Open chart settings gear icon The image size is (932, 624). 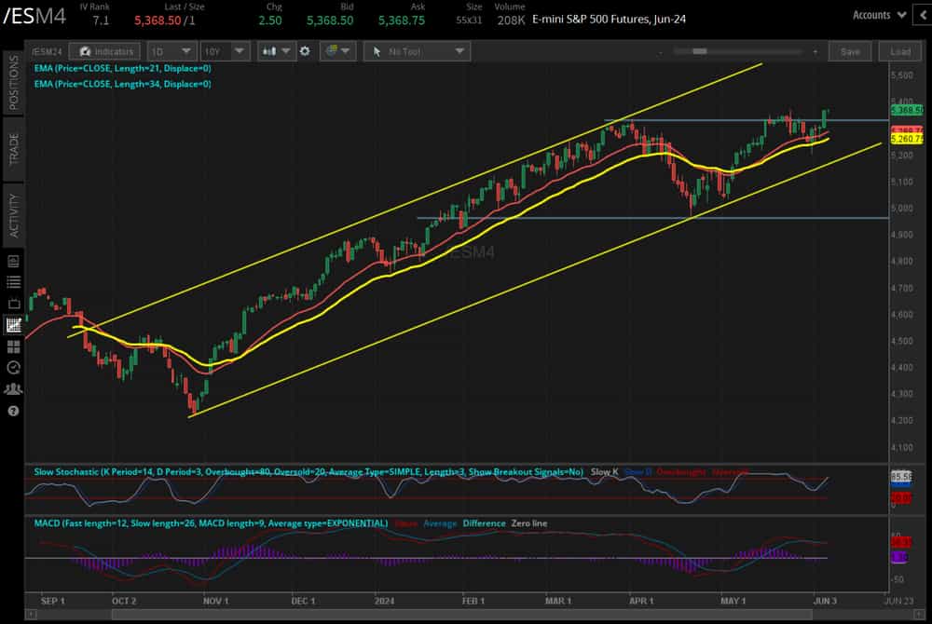pos(305,51)
